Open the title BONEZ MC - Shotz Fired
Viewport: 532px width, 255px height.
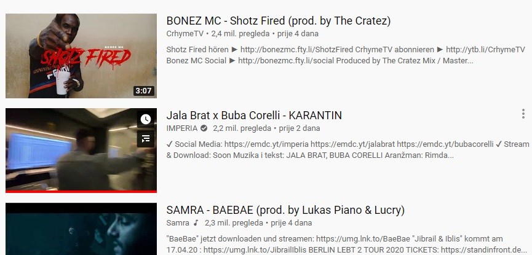coord(278,21)
